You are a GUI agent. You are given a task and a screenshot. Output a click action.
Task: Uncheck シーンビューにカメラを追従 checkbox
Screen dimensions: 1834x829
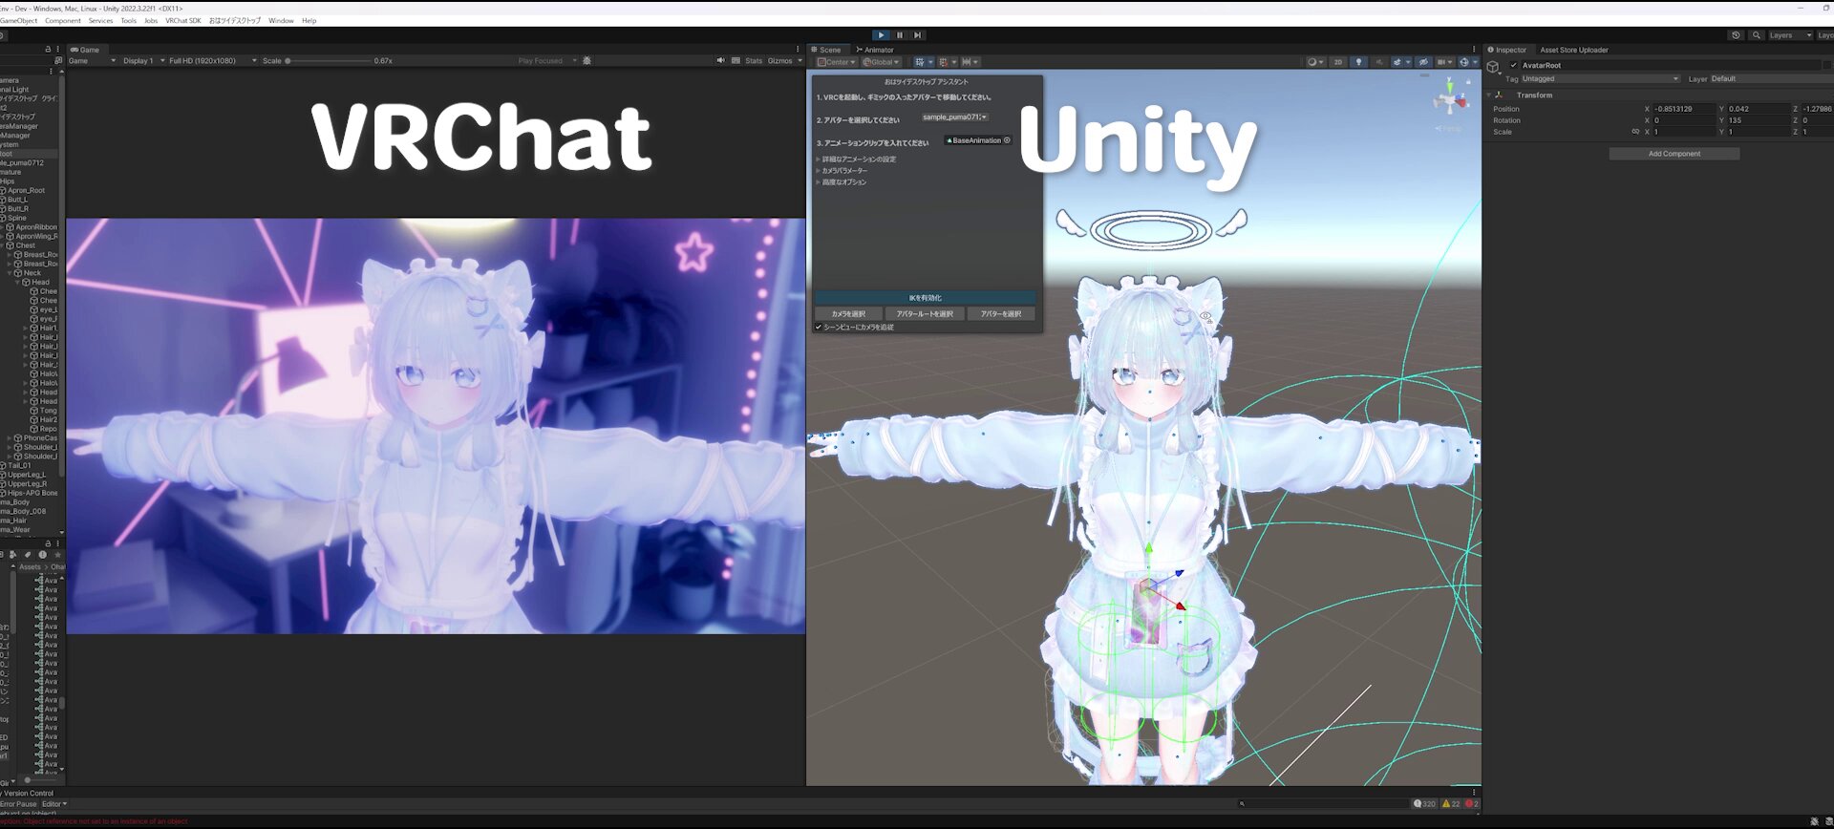point(819,328)
